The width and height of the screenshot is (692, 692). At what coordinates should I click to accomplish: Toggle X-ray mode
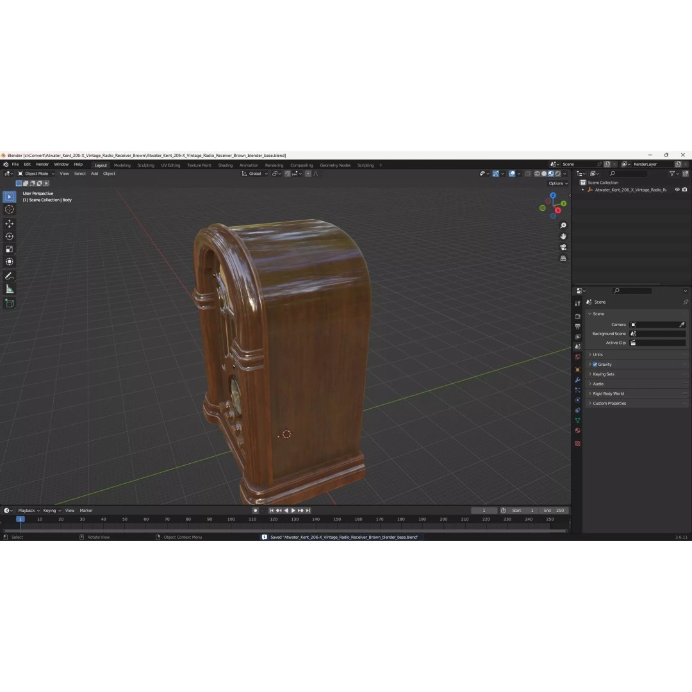pos(528,174)
